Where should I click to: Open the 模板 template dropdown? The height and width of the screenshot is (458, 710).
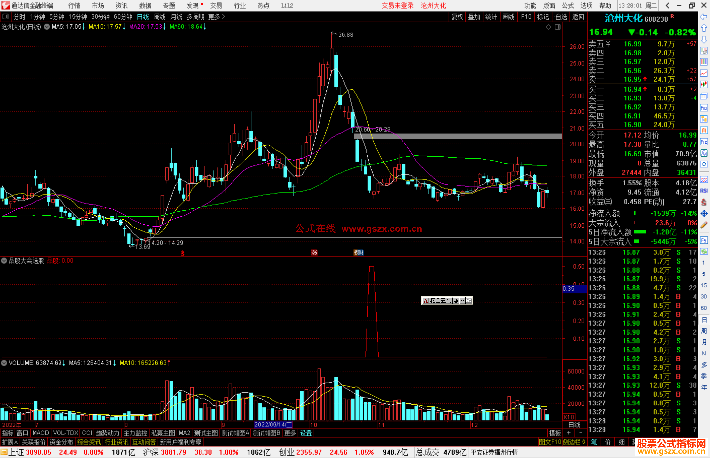click(555, 433)
